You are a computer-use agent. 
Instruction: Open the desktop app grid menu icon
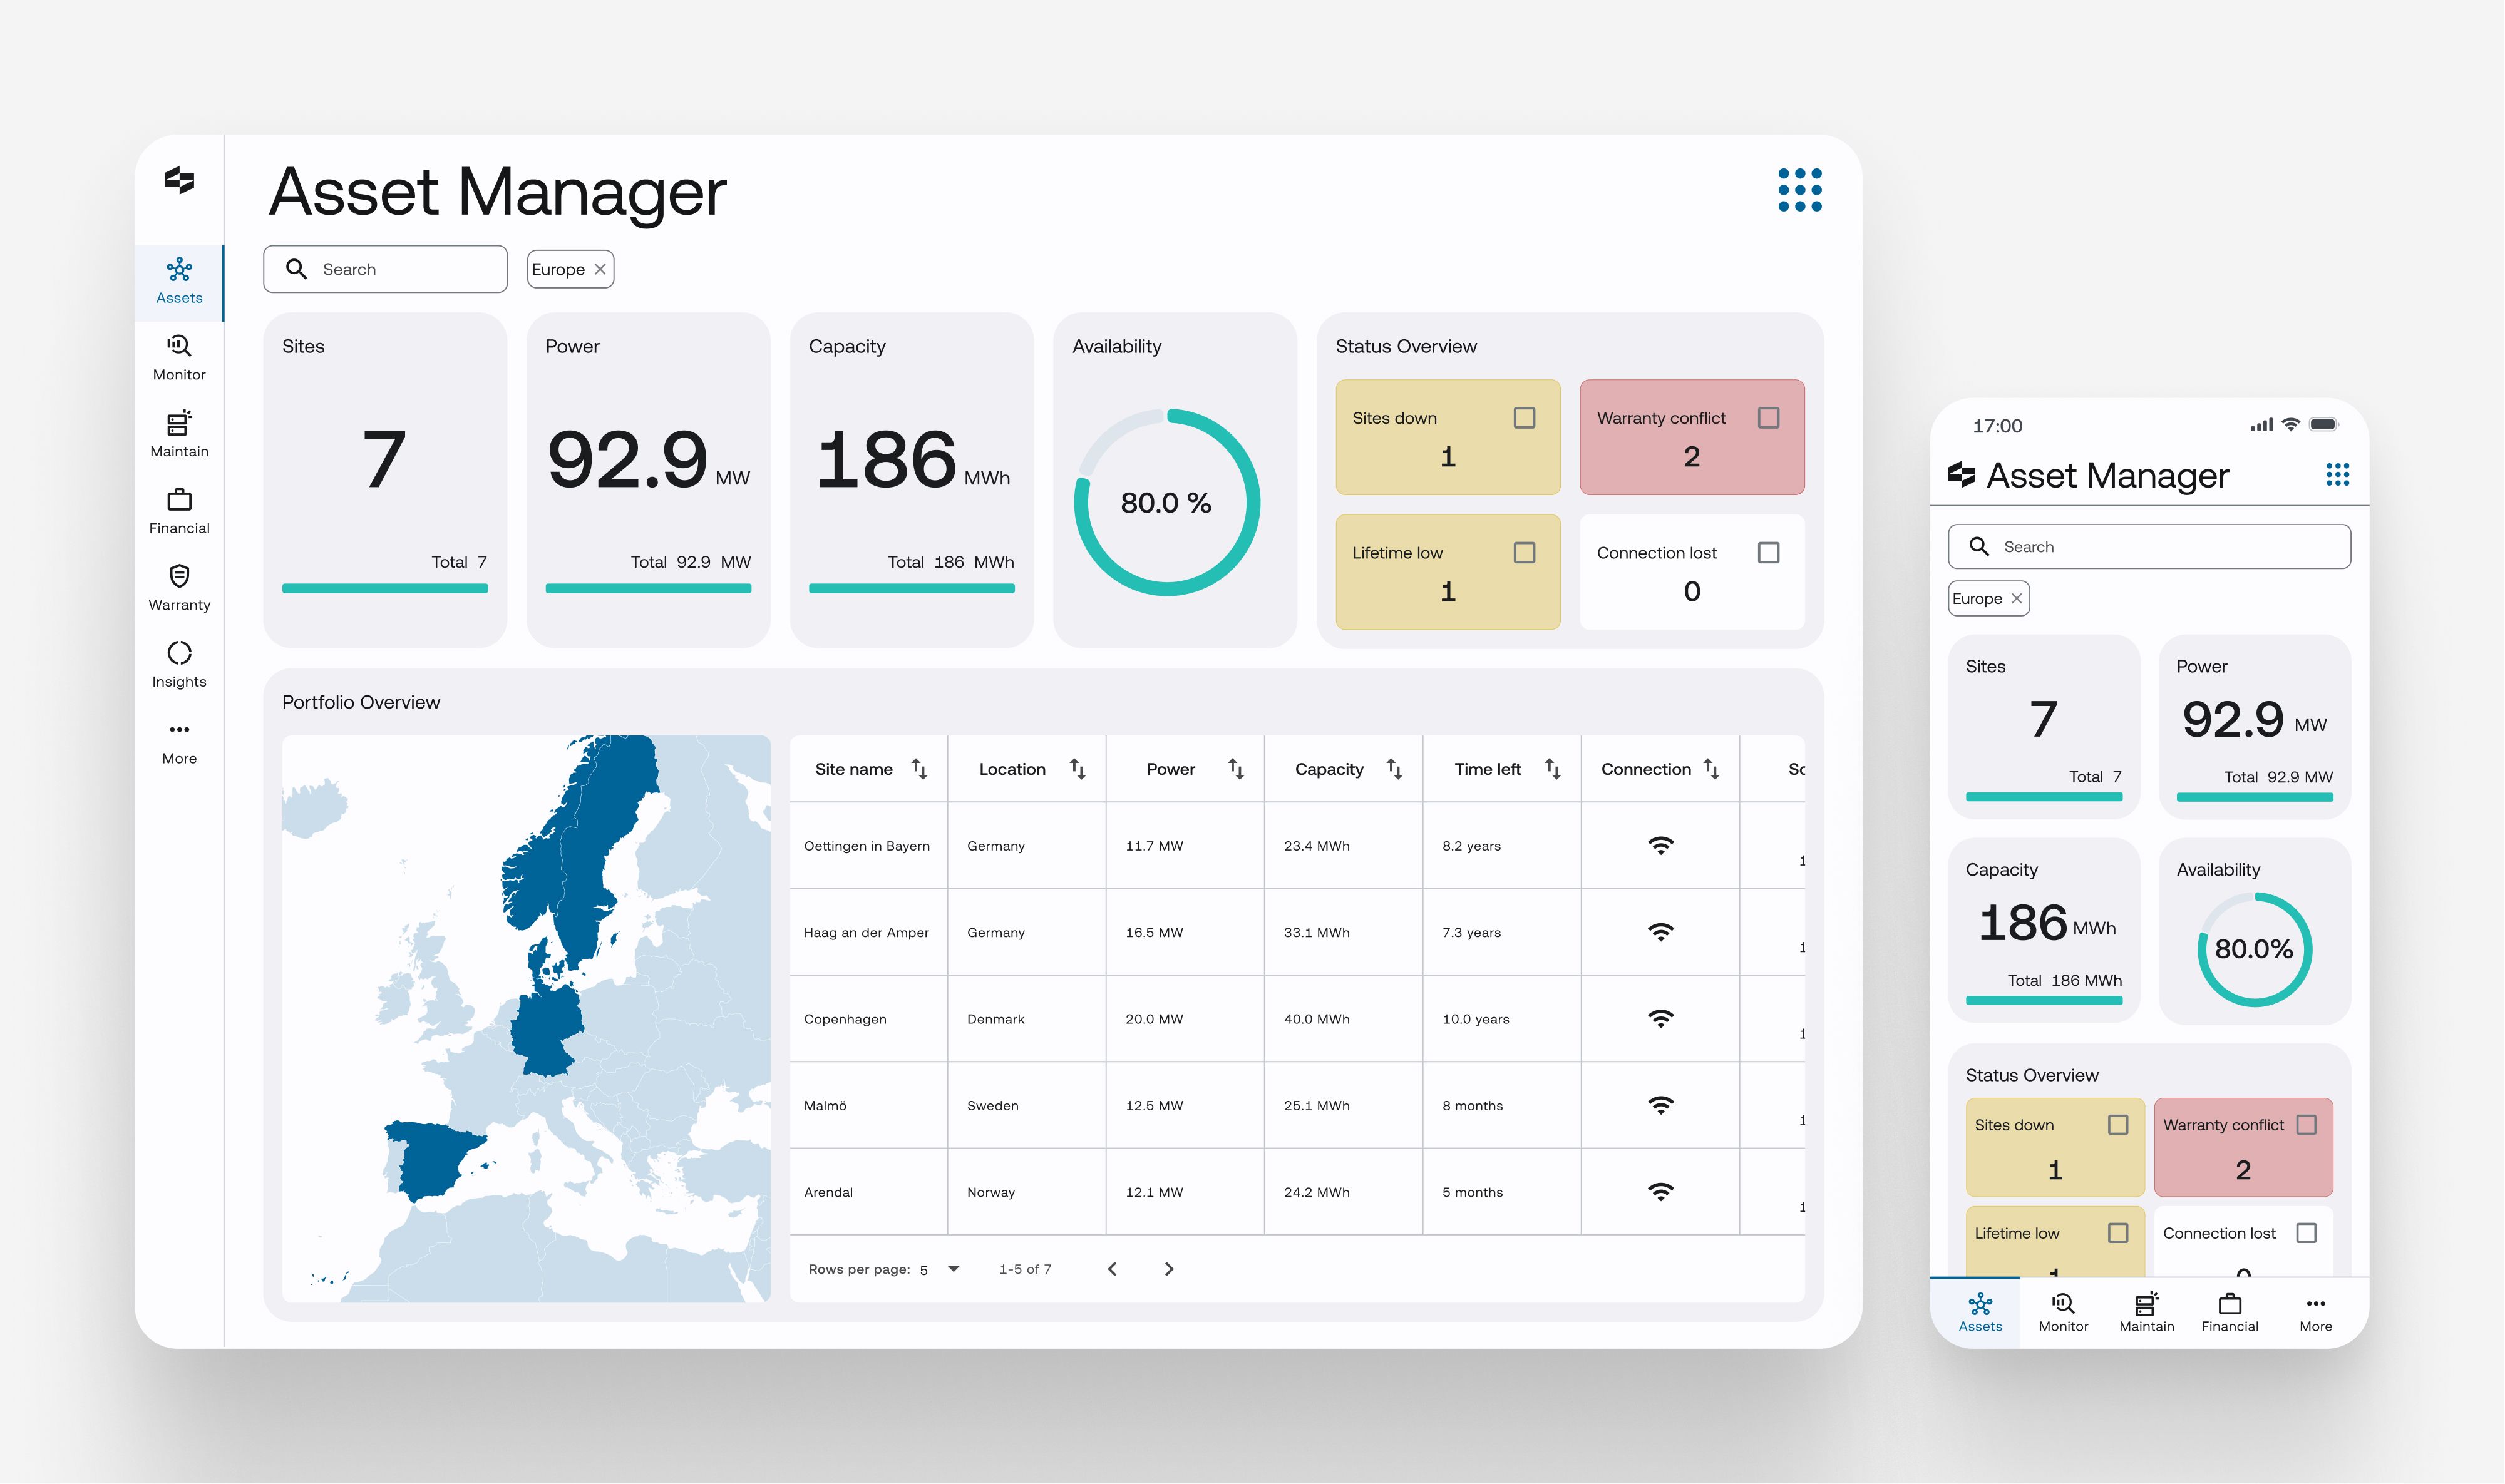click(1799, 190)
